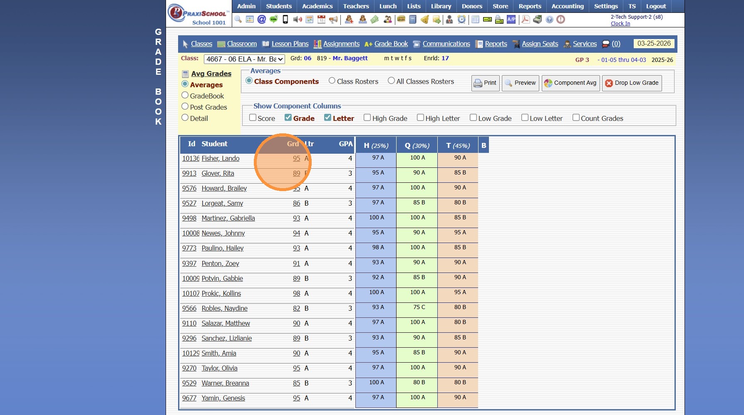Open the Accounting menu
The image size is (744, 415).
click(568, 6)
